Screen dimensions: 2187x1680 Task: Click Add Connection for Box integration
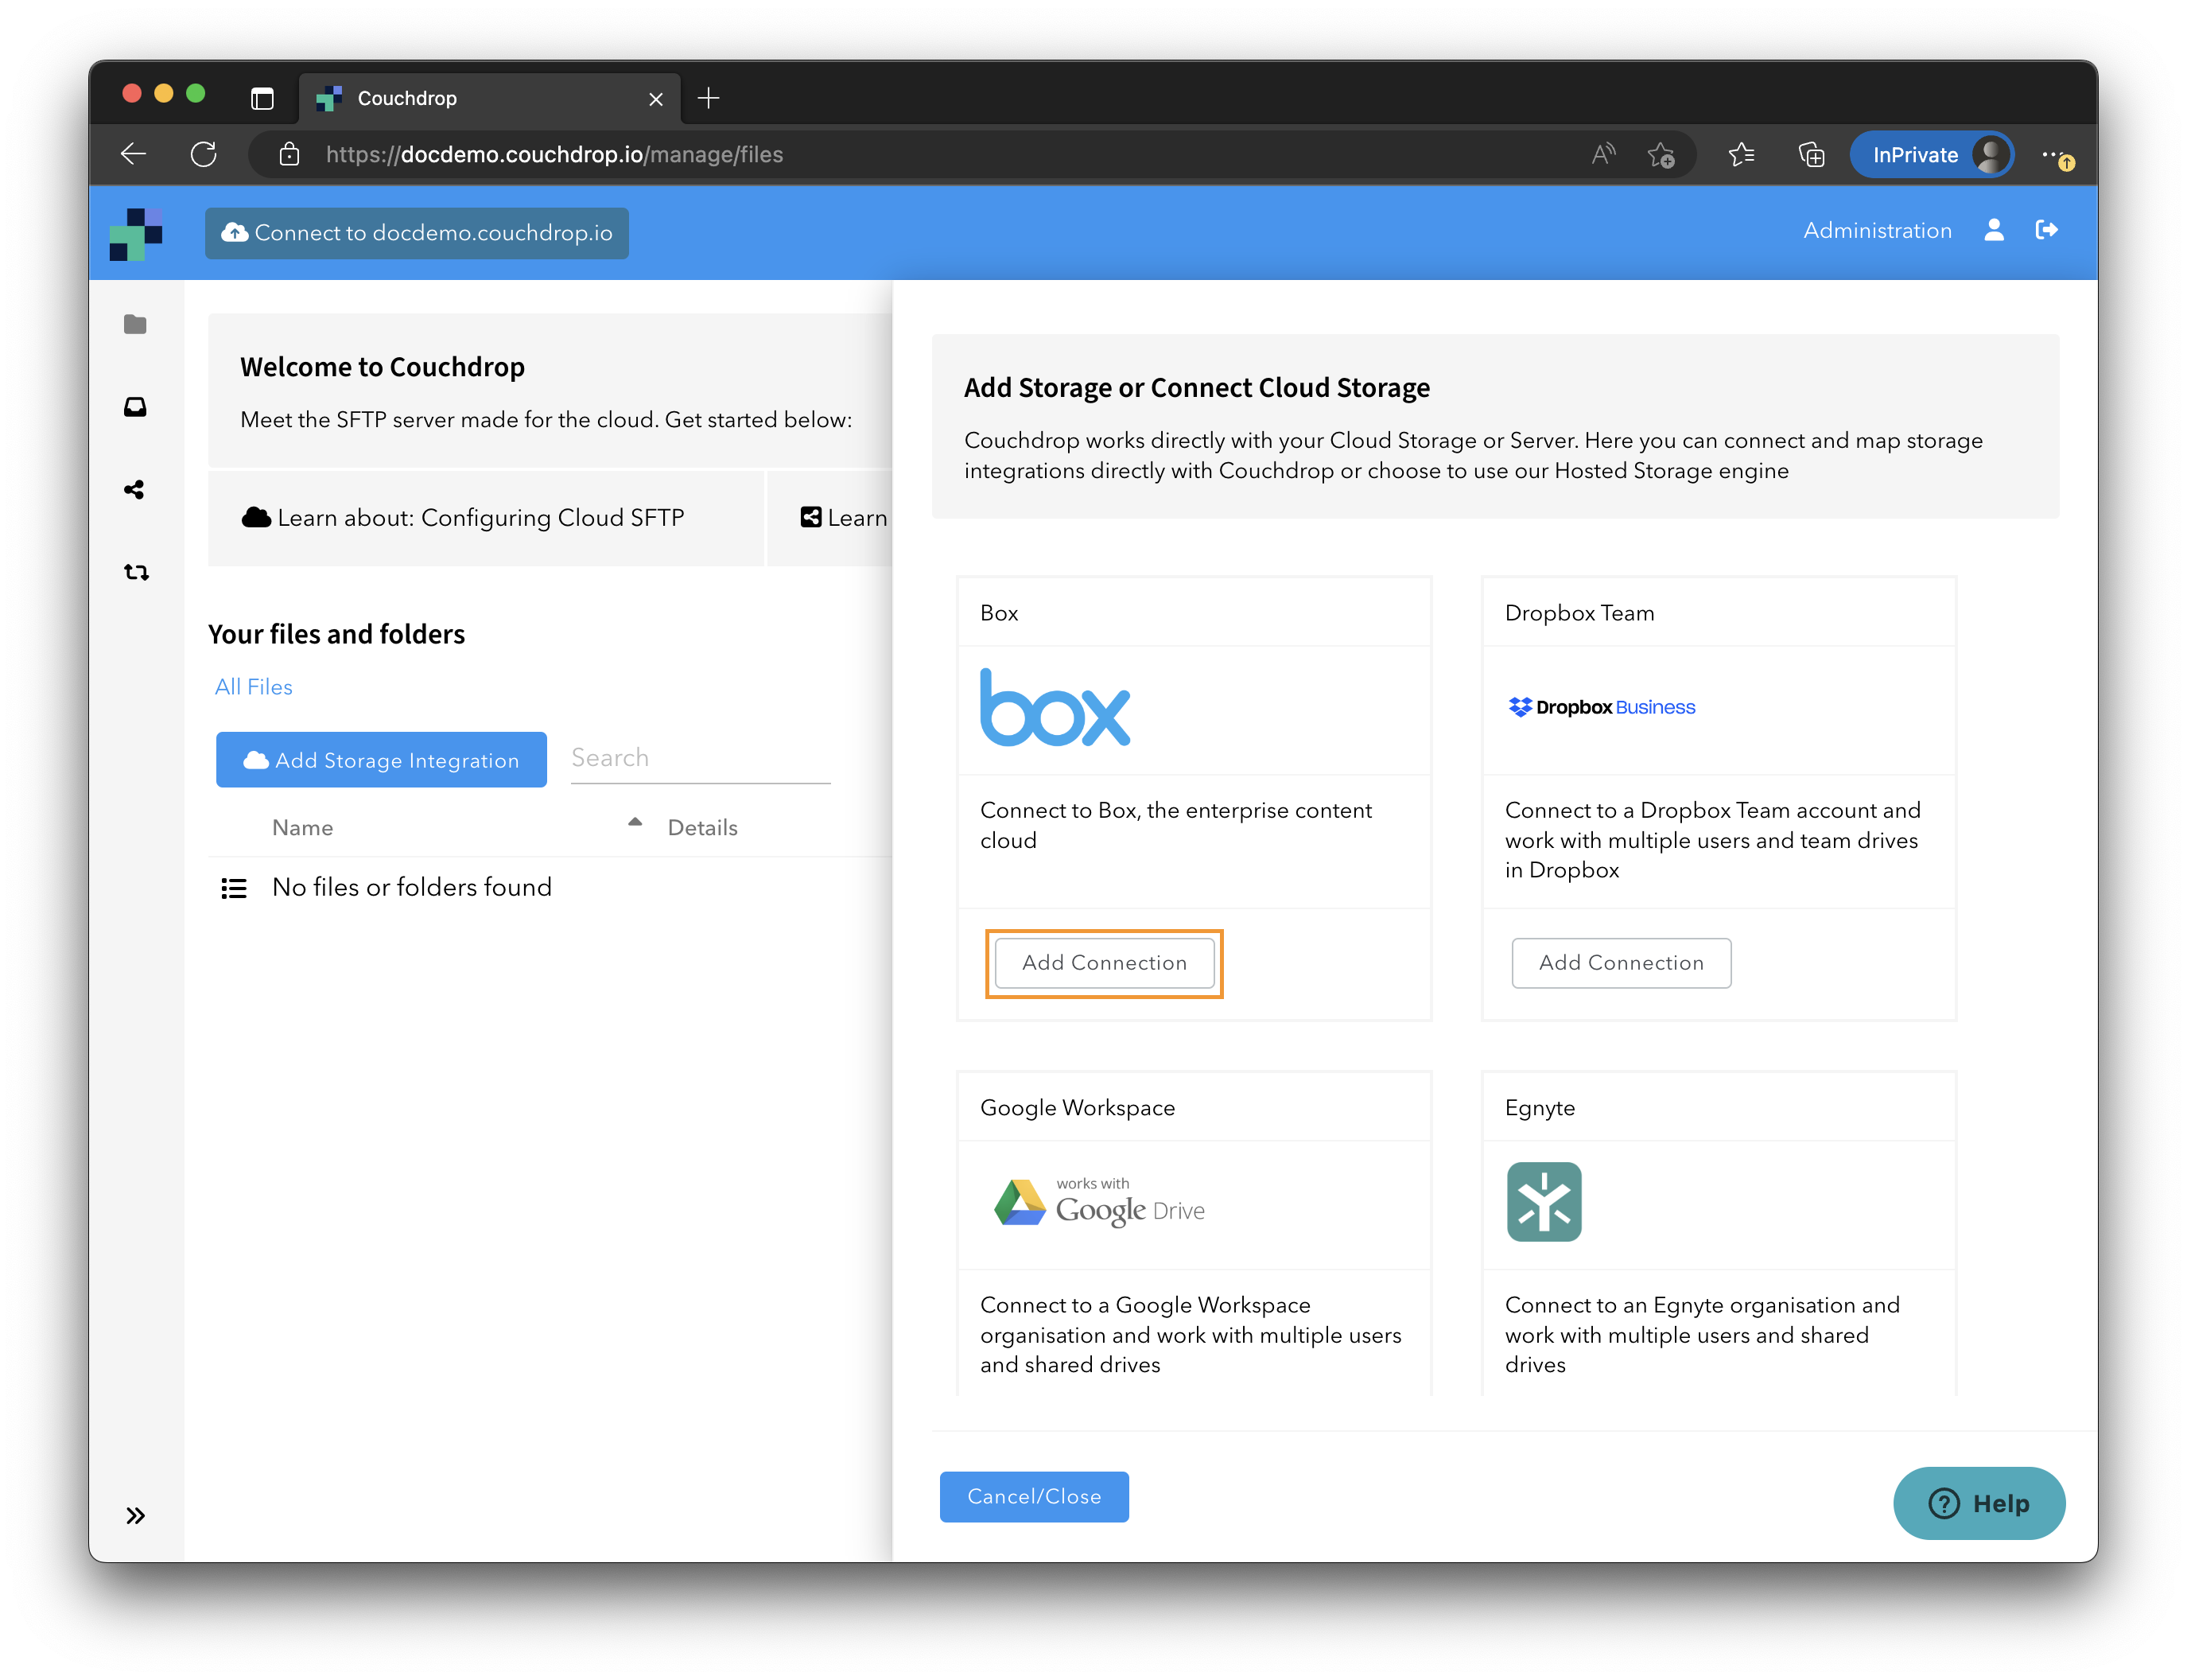pos(1102,962)
